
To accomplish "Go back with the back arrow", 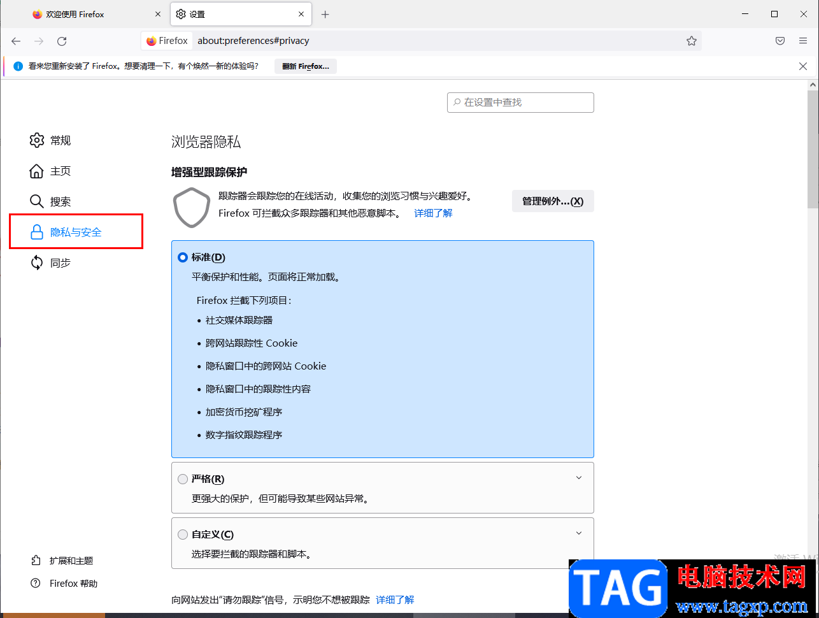I will tap(16, 41).
